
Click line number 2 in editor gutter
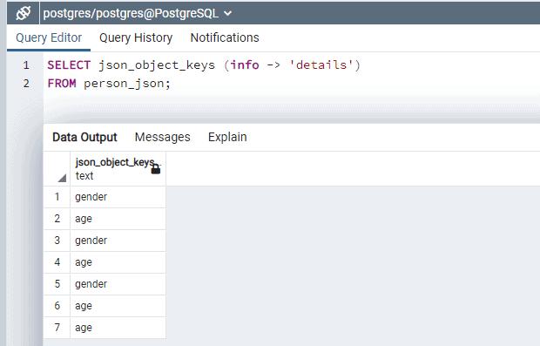pos(26,83)
